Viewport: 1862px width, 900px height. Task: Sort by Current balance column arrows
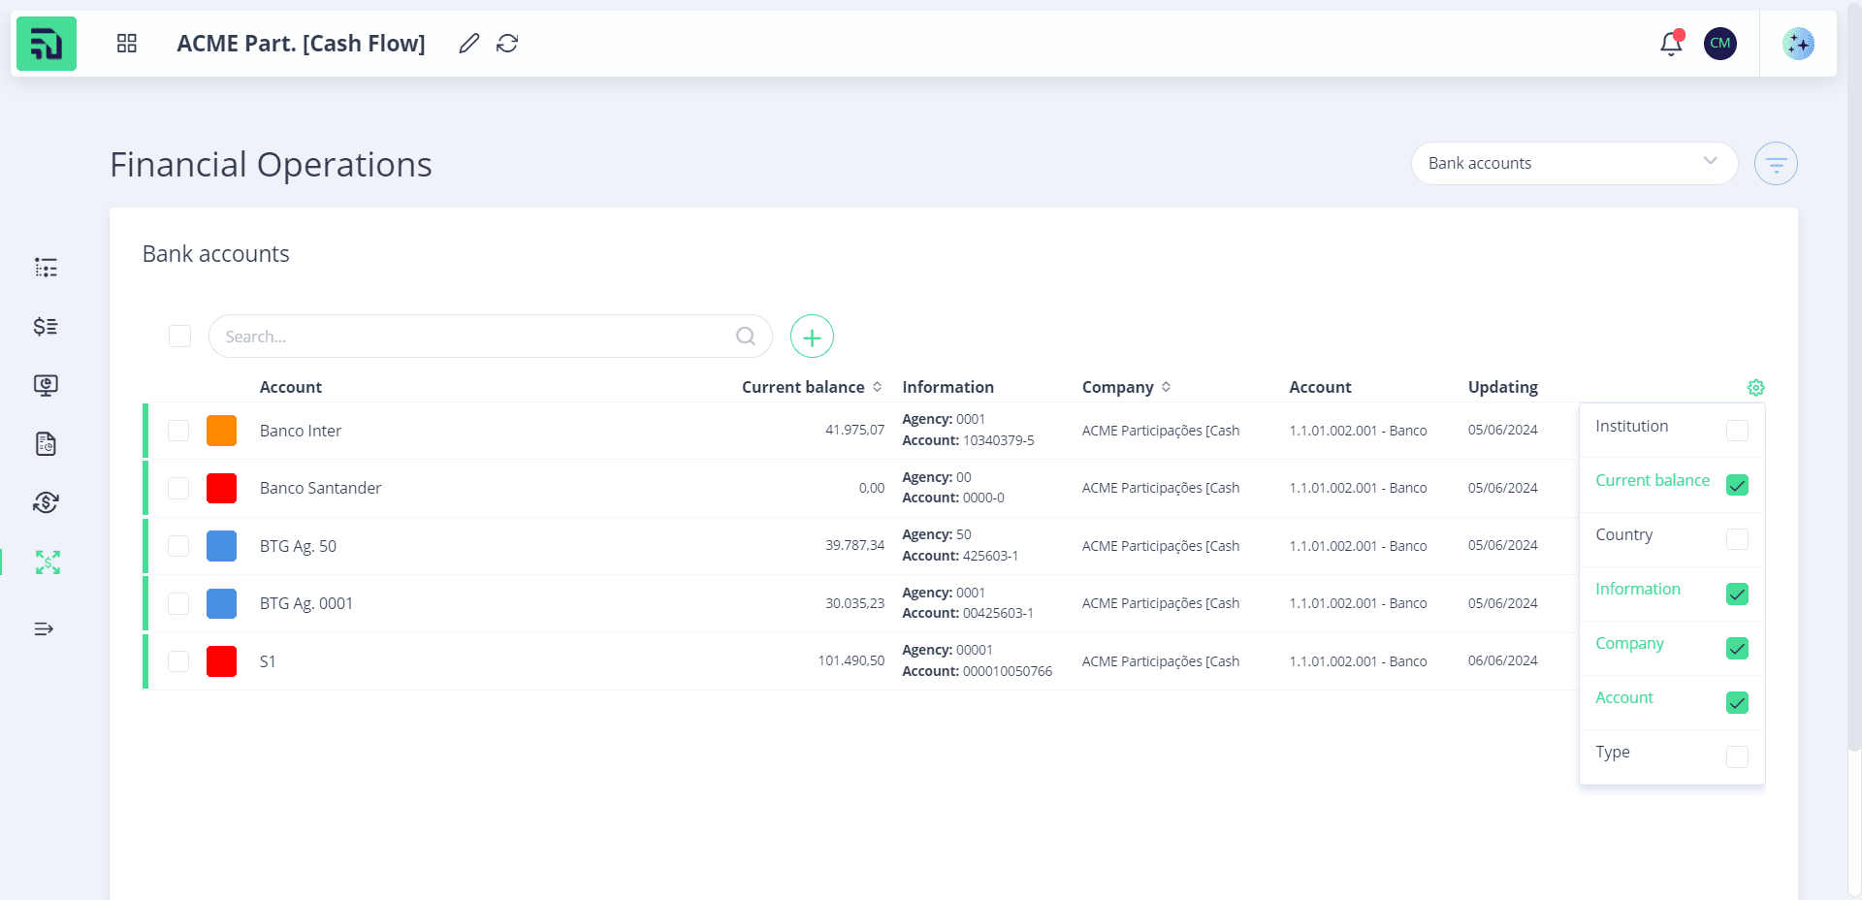(x=877, y=387)
